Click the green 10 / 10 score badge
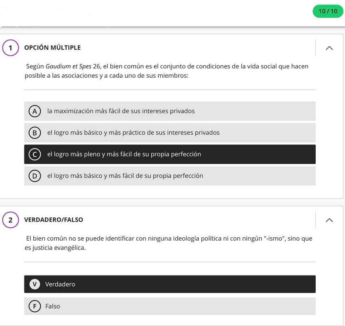The image size is (345, 326). click(x=328, y=11)
